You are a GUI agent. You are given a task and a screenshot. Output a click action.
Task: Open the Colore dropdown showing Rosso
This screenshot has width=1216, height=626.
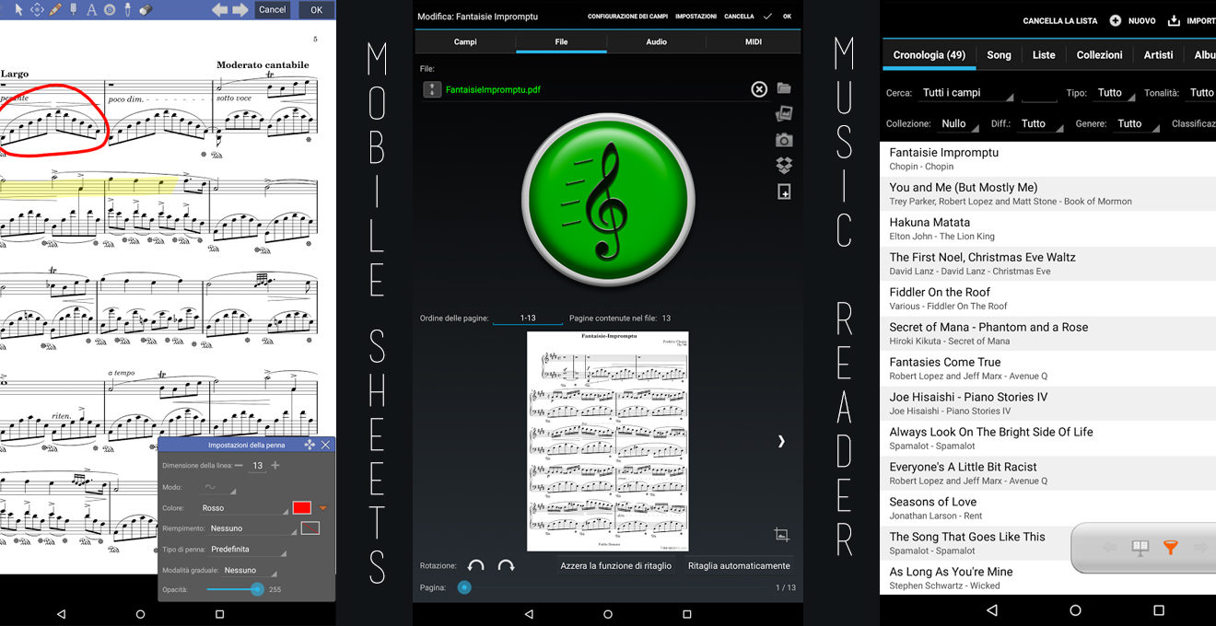[x=244, y=508]
